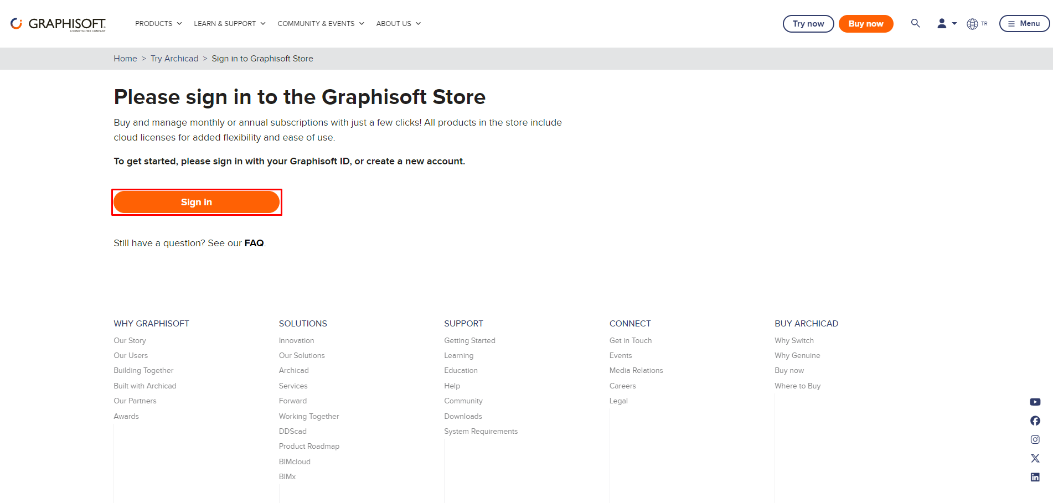Click the globe language icon

972,24
